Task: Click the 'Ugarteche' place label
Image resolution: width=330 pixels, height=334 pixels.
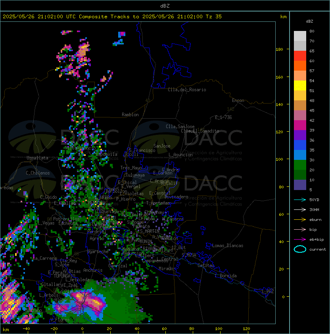Action: pos(98,251)
